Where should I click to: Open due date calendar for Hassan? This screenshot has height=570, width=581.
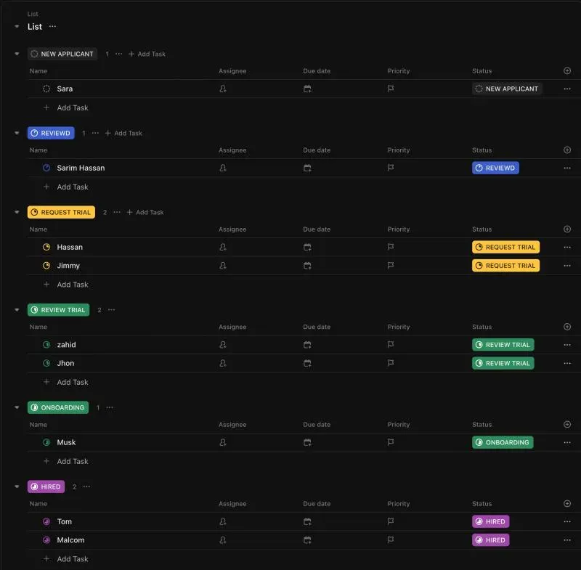pyautogui.click(x=307, y=247)
